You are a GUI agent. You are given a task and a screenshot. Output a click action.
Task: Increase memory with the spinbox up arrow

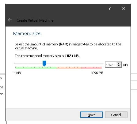[119, 64]
